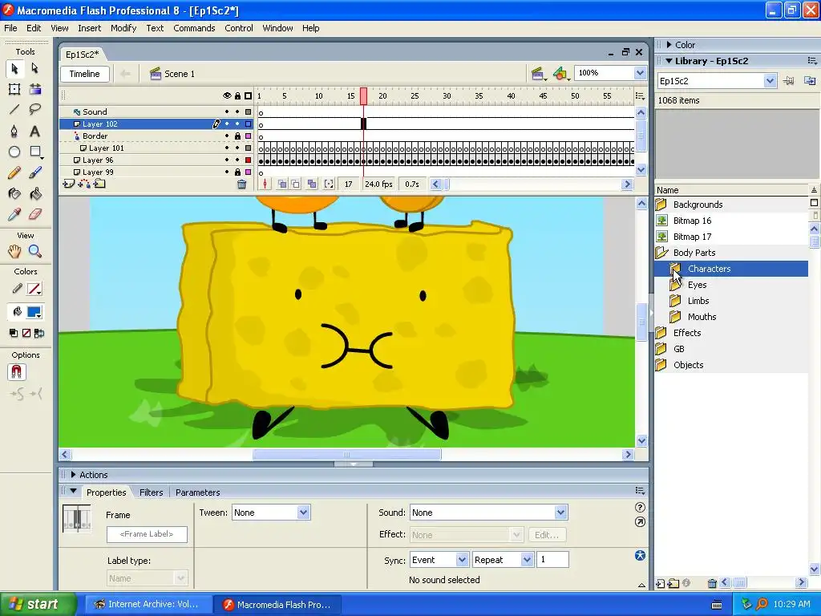Delete layer with timeline trash icon
The width and height of the screenshot is (821, 616).
click(x=241, y=184)
